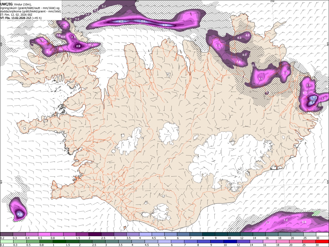Screen dimensions: 329x247
Task: Pick the bottom legend swatch between 0.3 and 0.5
Action: point(20,241)
